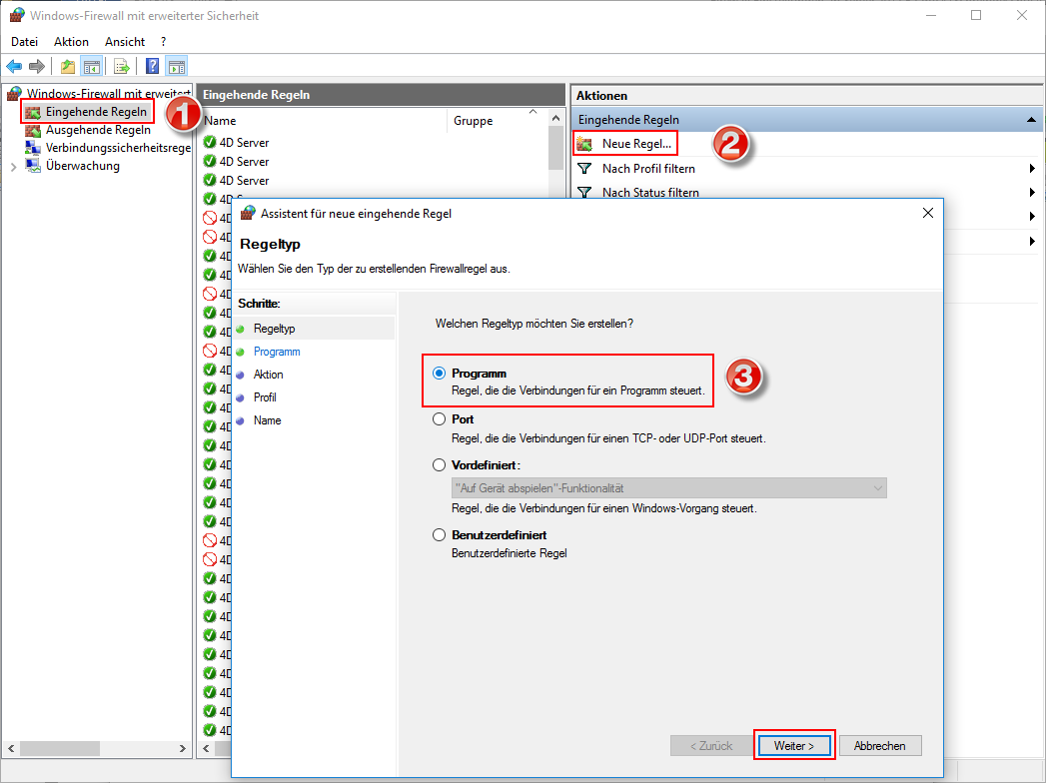Collapse the Eingehende Regeln actions section
This screenshot has height=783, width=1046.
pos(1030,120)
